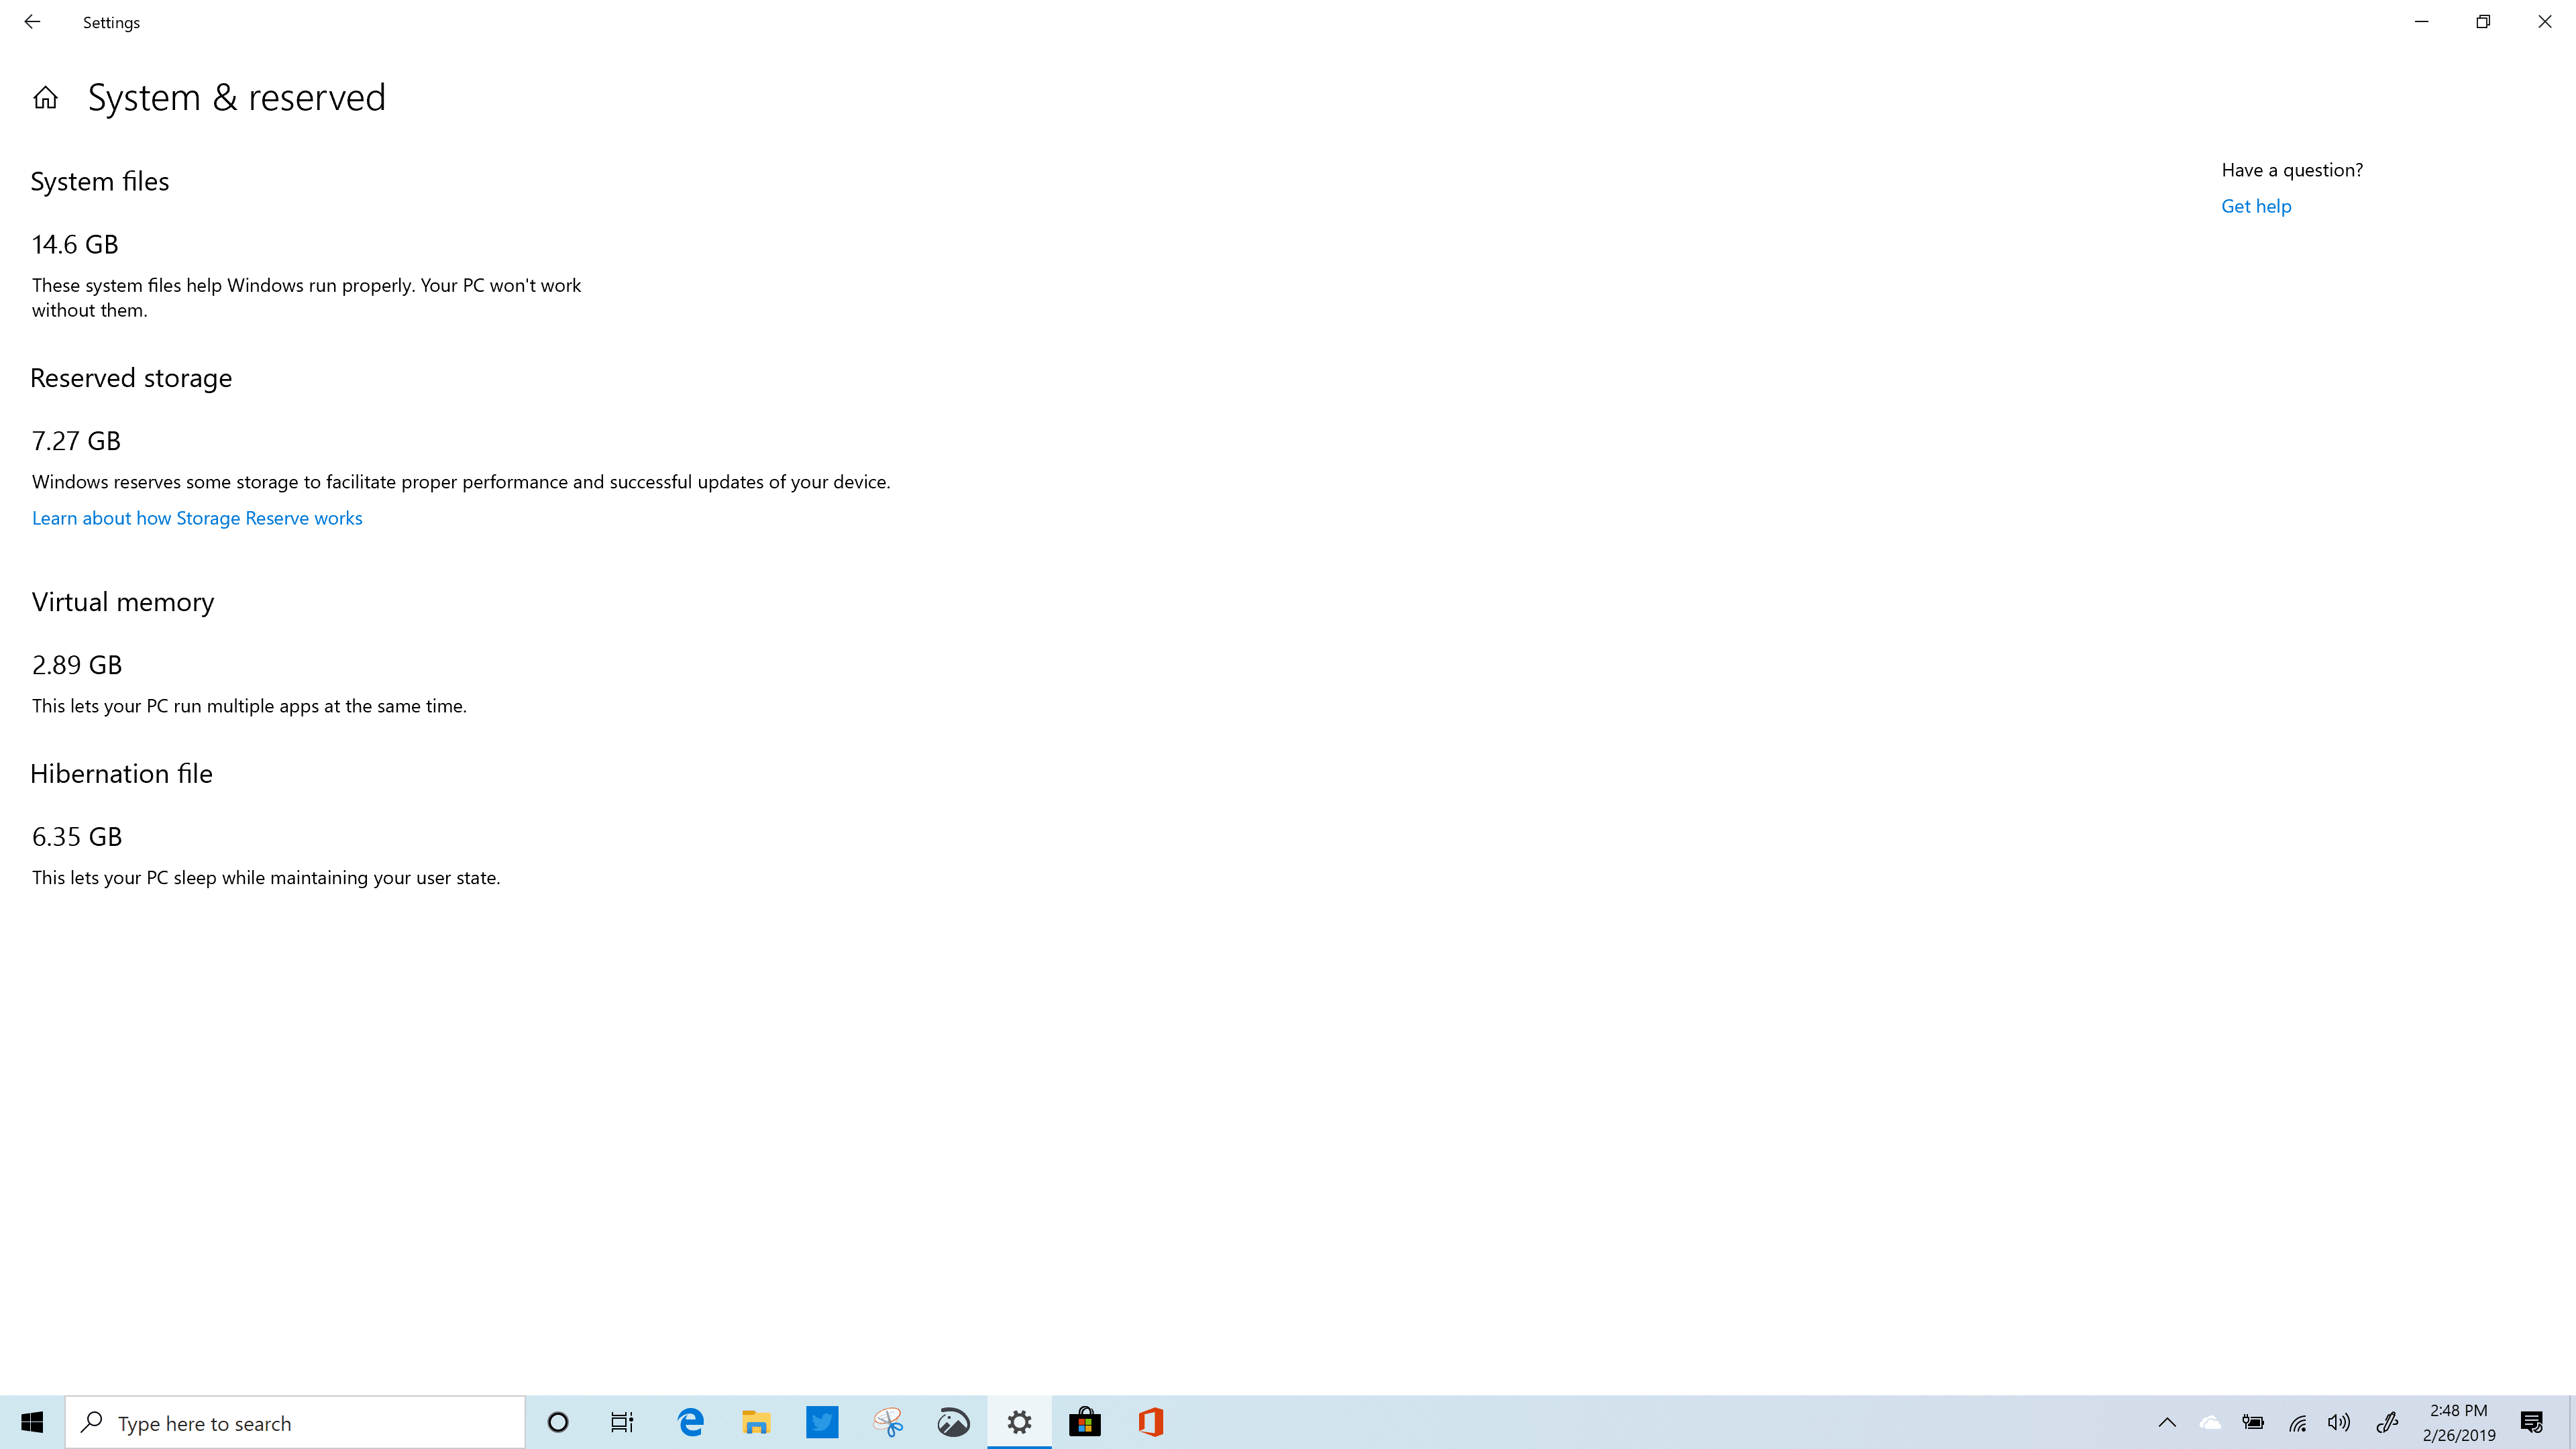Screen dimensions: 2576x1449
Task: Open File Explorer from the taskbar
Action: 756,1422
